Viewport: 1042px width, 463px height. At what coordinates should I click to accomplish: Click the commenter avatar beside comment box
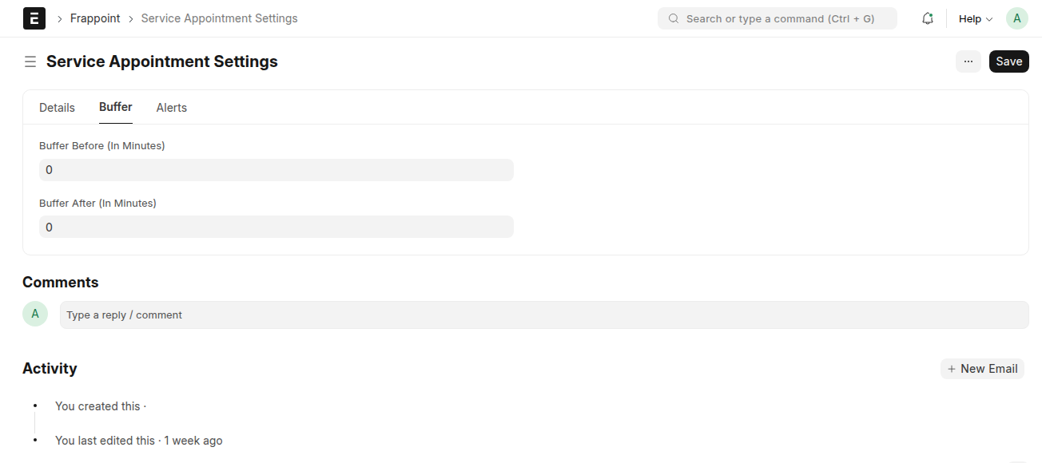click(35, 315)
